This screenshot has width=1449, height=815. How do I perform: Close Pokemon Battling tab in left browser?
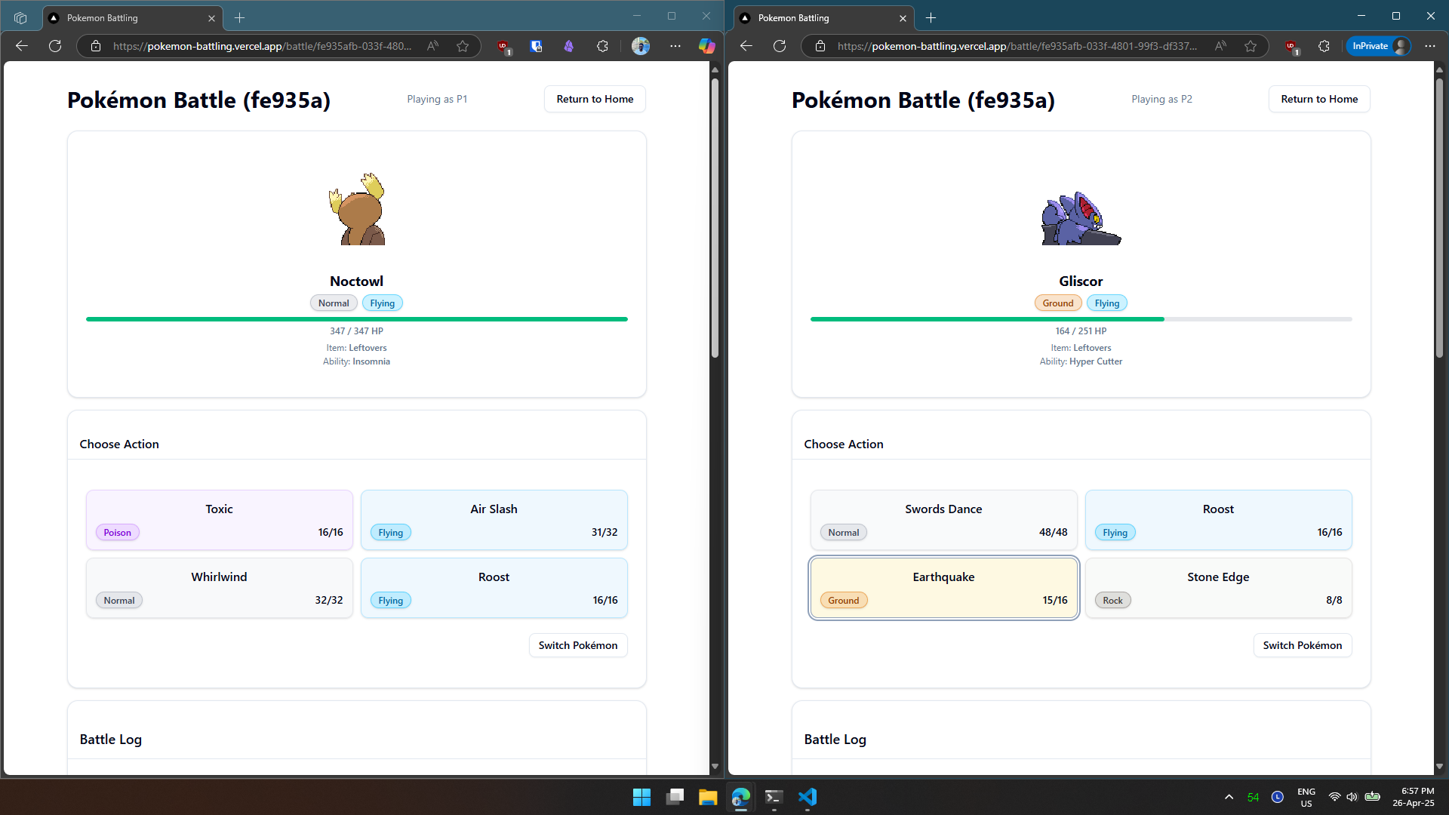211,18
